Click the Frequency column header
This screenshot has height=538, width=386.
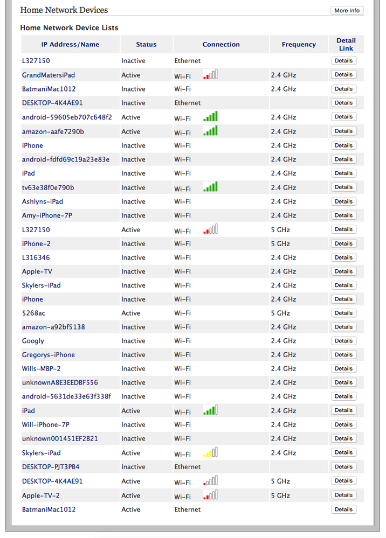click(299, 45)
